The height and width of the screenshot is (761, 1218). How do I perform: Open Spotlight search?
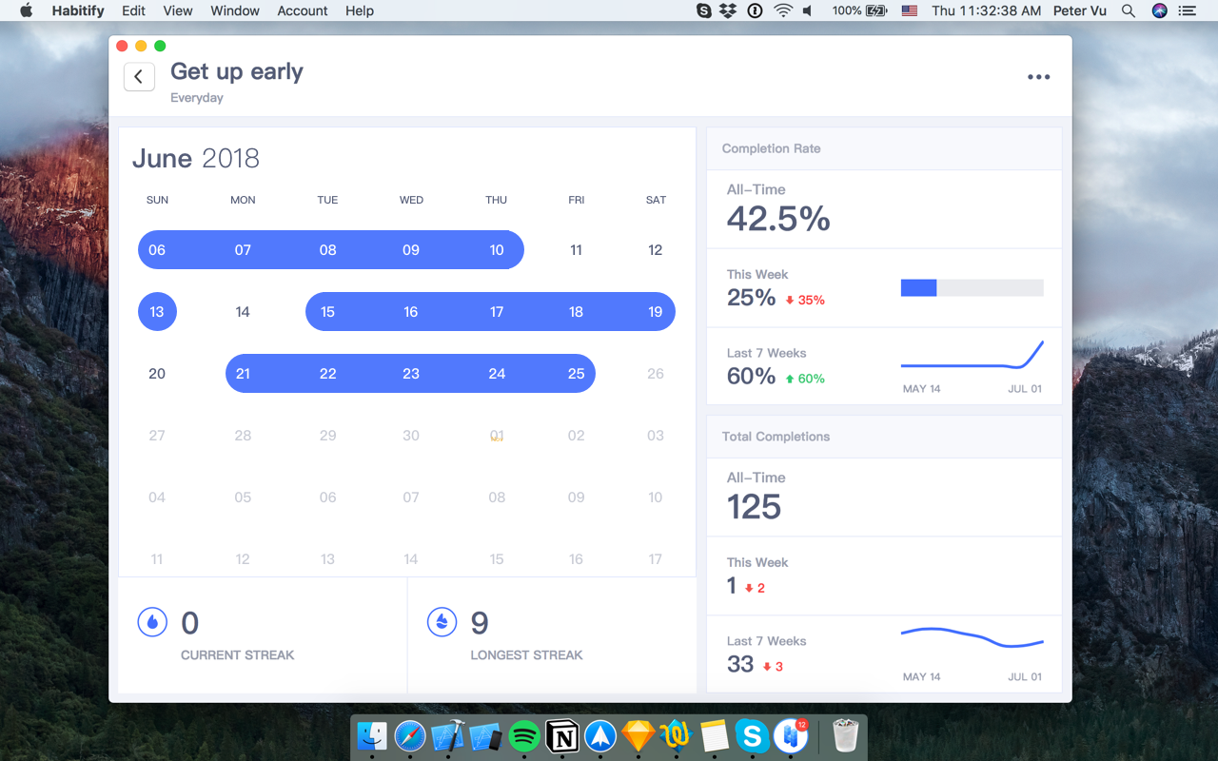(x=1128, y=10)
